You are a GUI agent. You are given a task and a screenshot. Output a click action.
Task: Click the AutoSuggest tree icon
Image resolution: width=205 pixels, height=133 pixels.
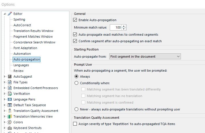(x=10, y=76)
